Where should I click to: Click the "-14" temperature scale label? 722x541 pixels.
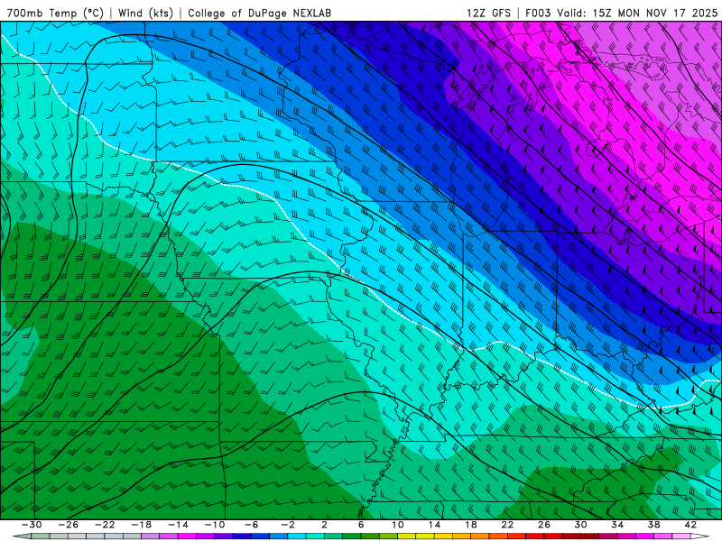[178, 525]
